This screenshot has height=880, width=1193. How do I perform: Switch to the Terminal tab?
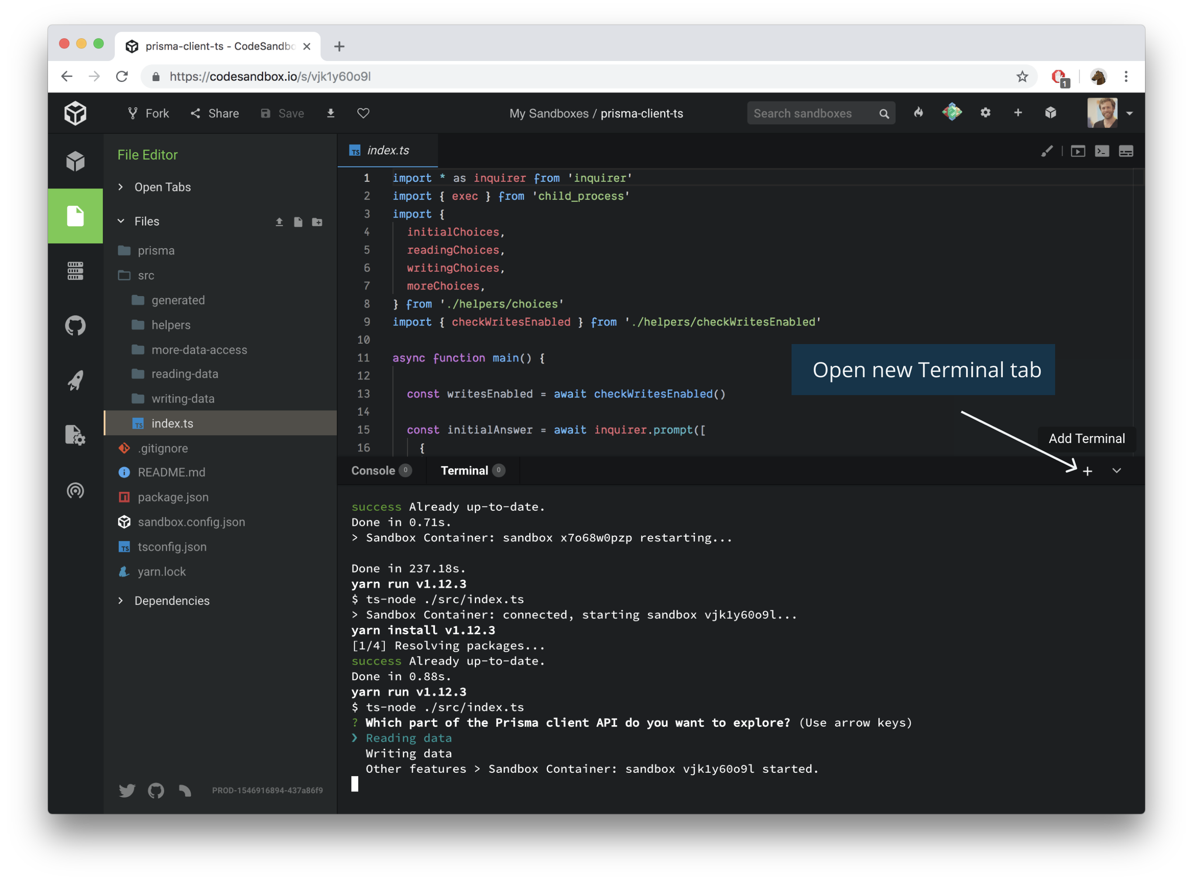click(x=472, y=471)
